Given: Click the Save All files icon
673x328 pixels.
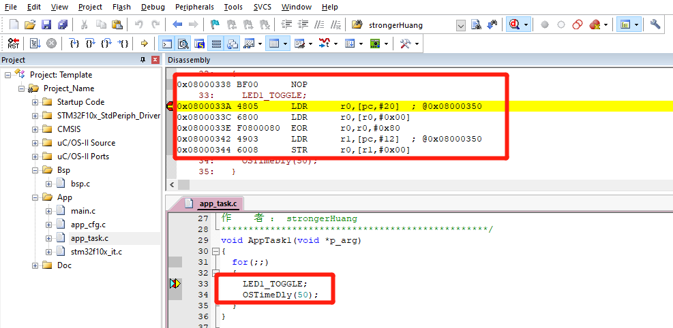Looking at the screenshot, I should 63,24.
